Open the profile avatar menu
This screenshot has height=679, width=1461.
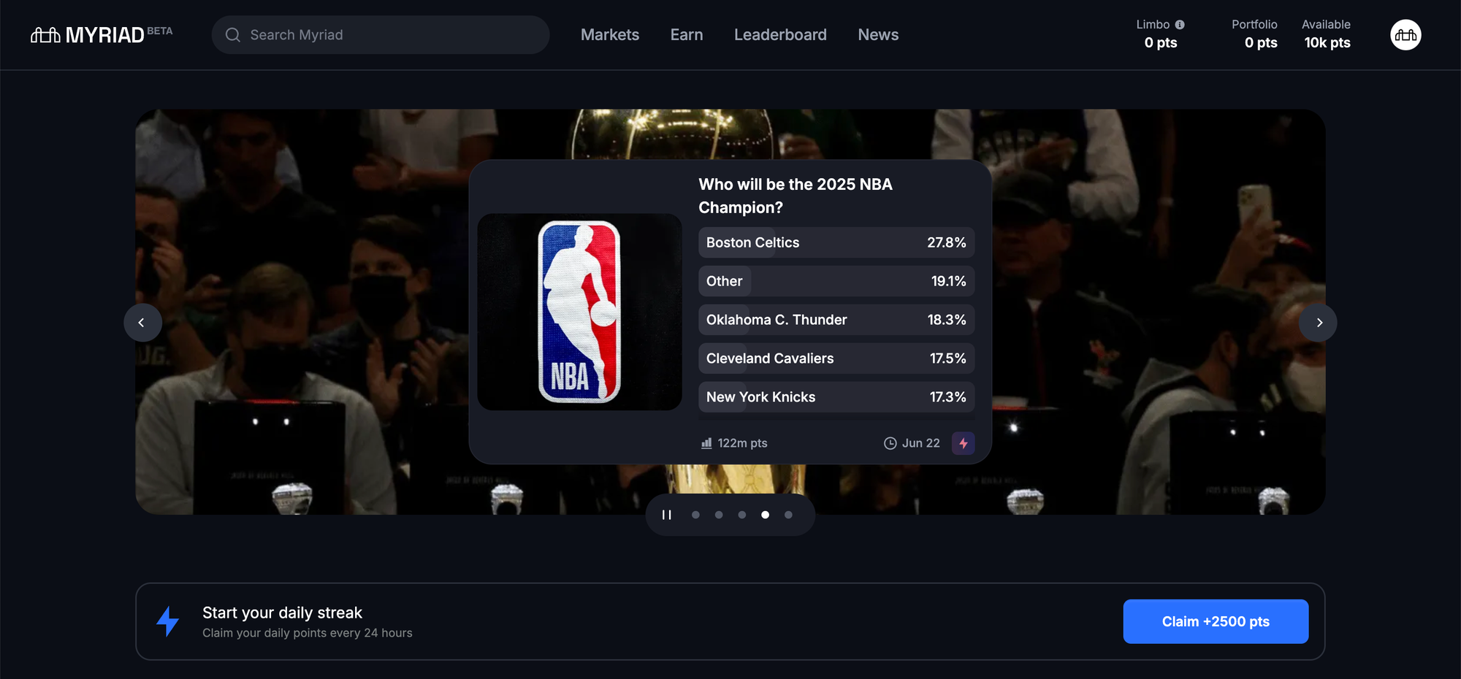tap(1405, 35)
